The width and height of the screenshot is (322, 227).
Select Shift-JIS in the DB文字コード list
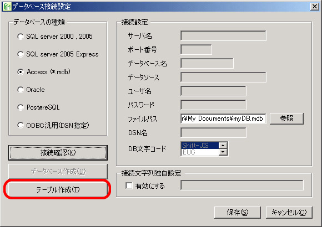pyautogui.click(x=200, y=145)
